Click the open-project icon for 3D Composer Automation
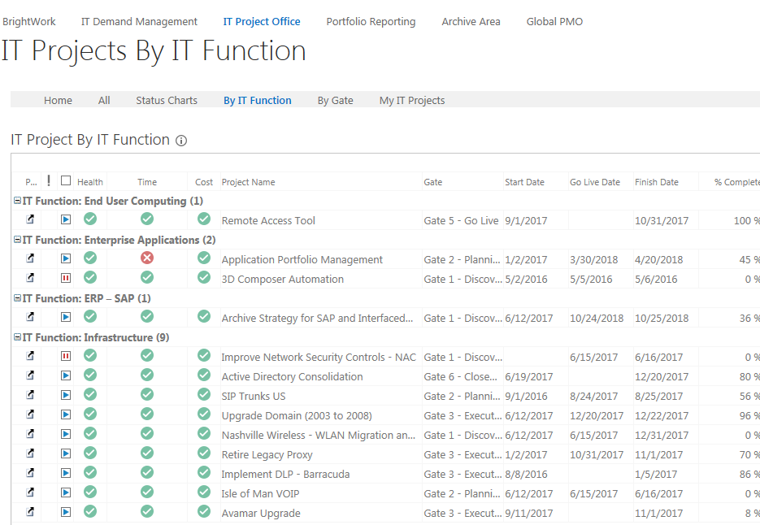Image resolution: width=760 pixels, height=525 pixels. coord(30,278)
